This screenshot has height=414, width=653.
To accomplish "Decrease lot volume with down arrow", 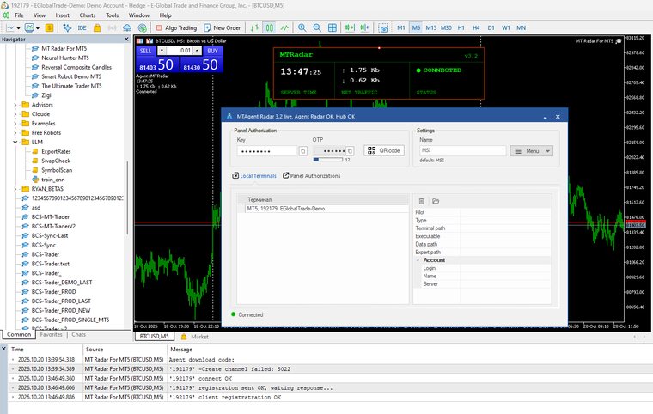I will point(162,51).
